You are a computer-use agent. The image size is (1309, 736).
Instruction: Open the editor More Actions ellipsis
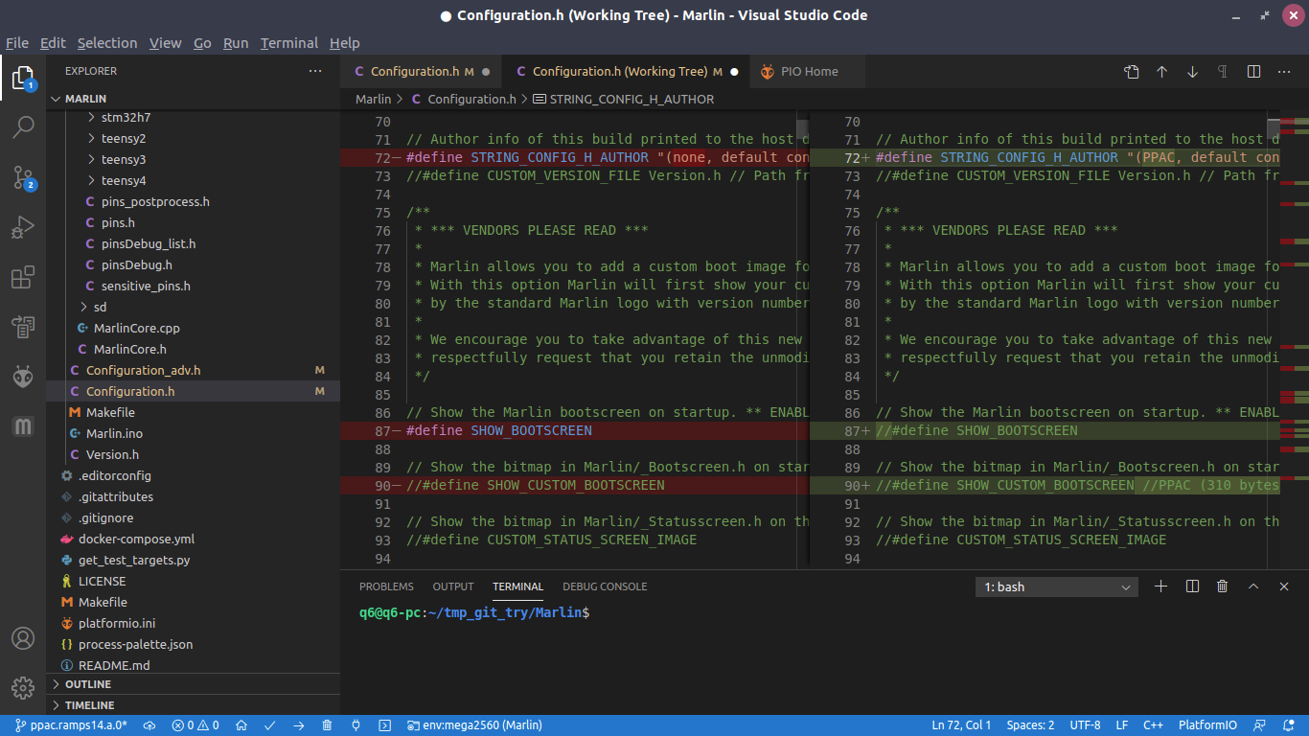pyautogui.click(x=1284, y=72)
